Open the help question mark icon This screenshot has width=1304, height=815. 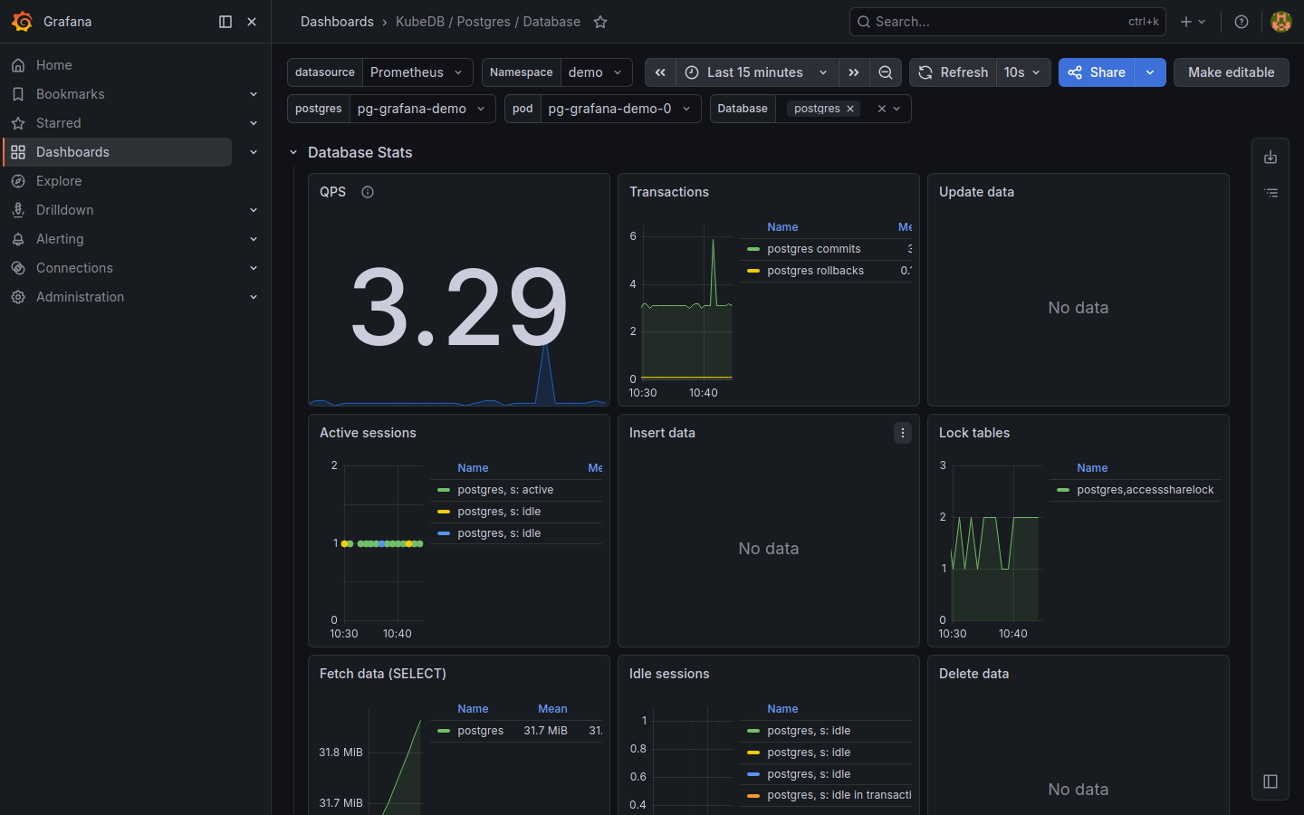pyautogui.click(x=1242, y=22)
